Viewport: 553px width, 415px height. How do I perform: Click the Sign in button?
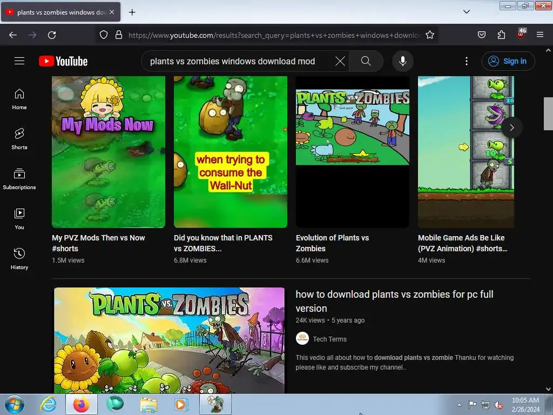pyautogui.click(x=508, y=61)
